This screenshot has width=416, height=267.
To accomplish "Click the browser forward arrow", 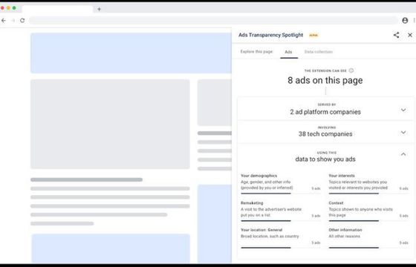I will pyautogui.click(x=13, y=21).
